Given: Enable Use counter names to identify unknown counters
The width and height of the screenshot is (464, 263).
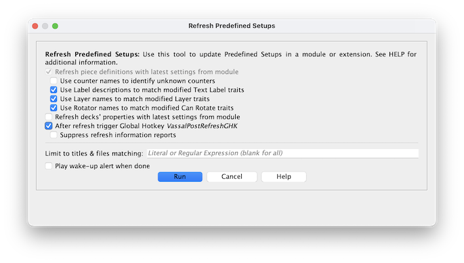Looking at the screenshot, I should tap(54, 81).
